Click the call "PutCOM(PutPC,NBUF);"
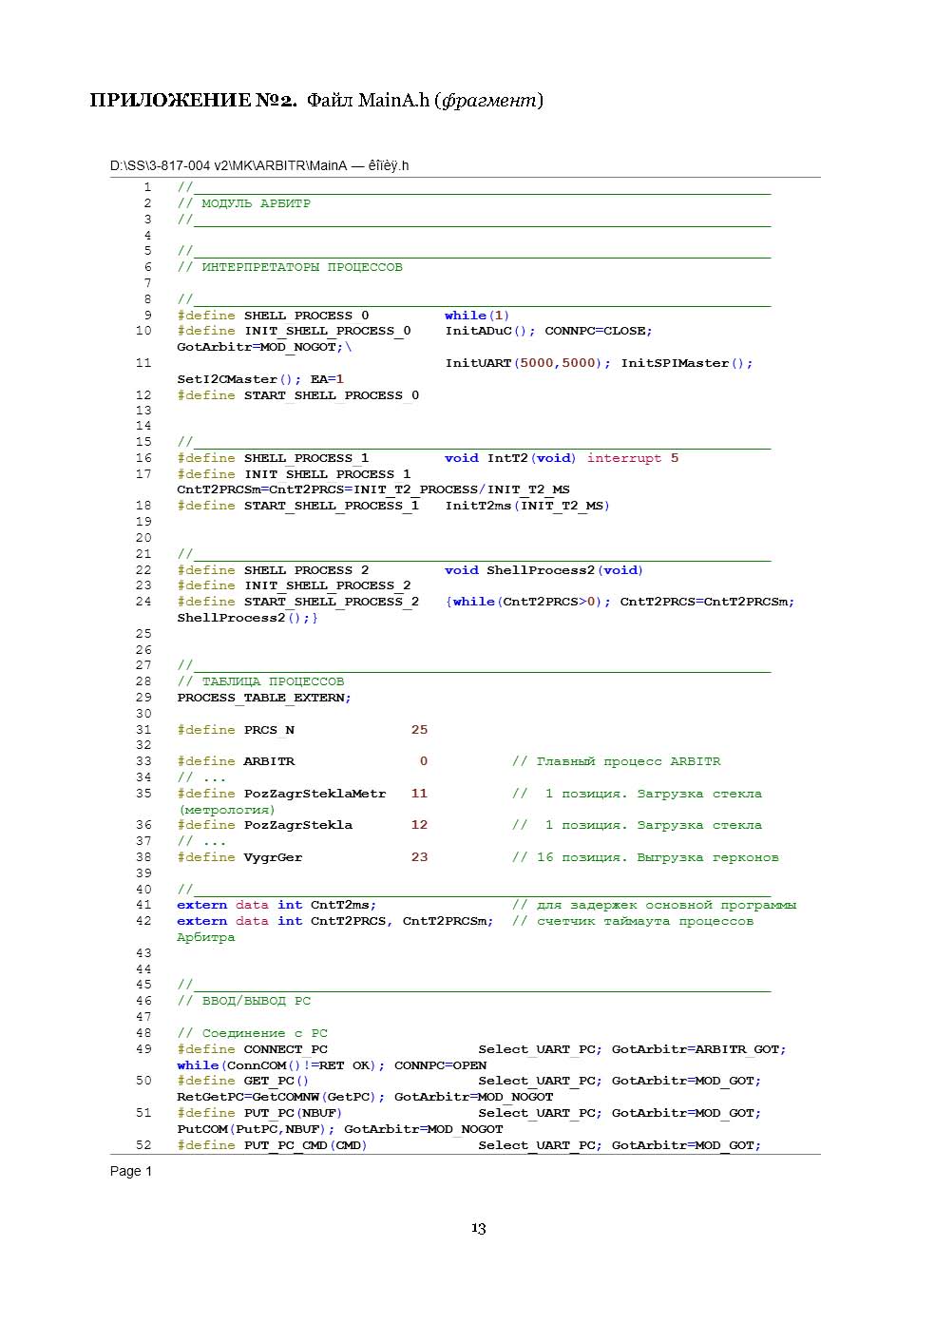Screen dimensions: 935x1323 pos(257,1129)
